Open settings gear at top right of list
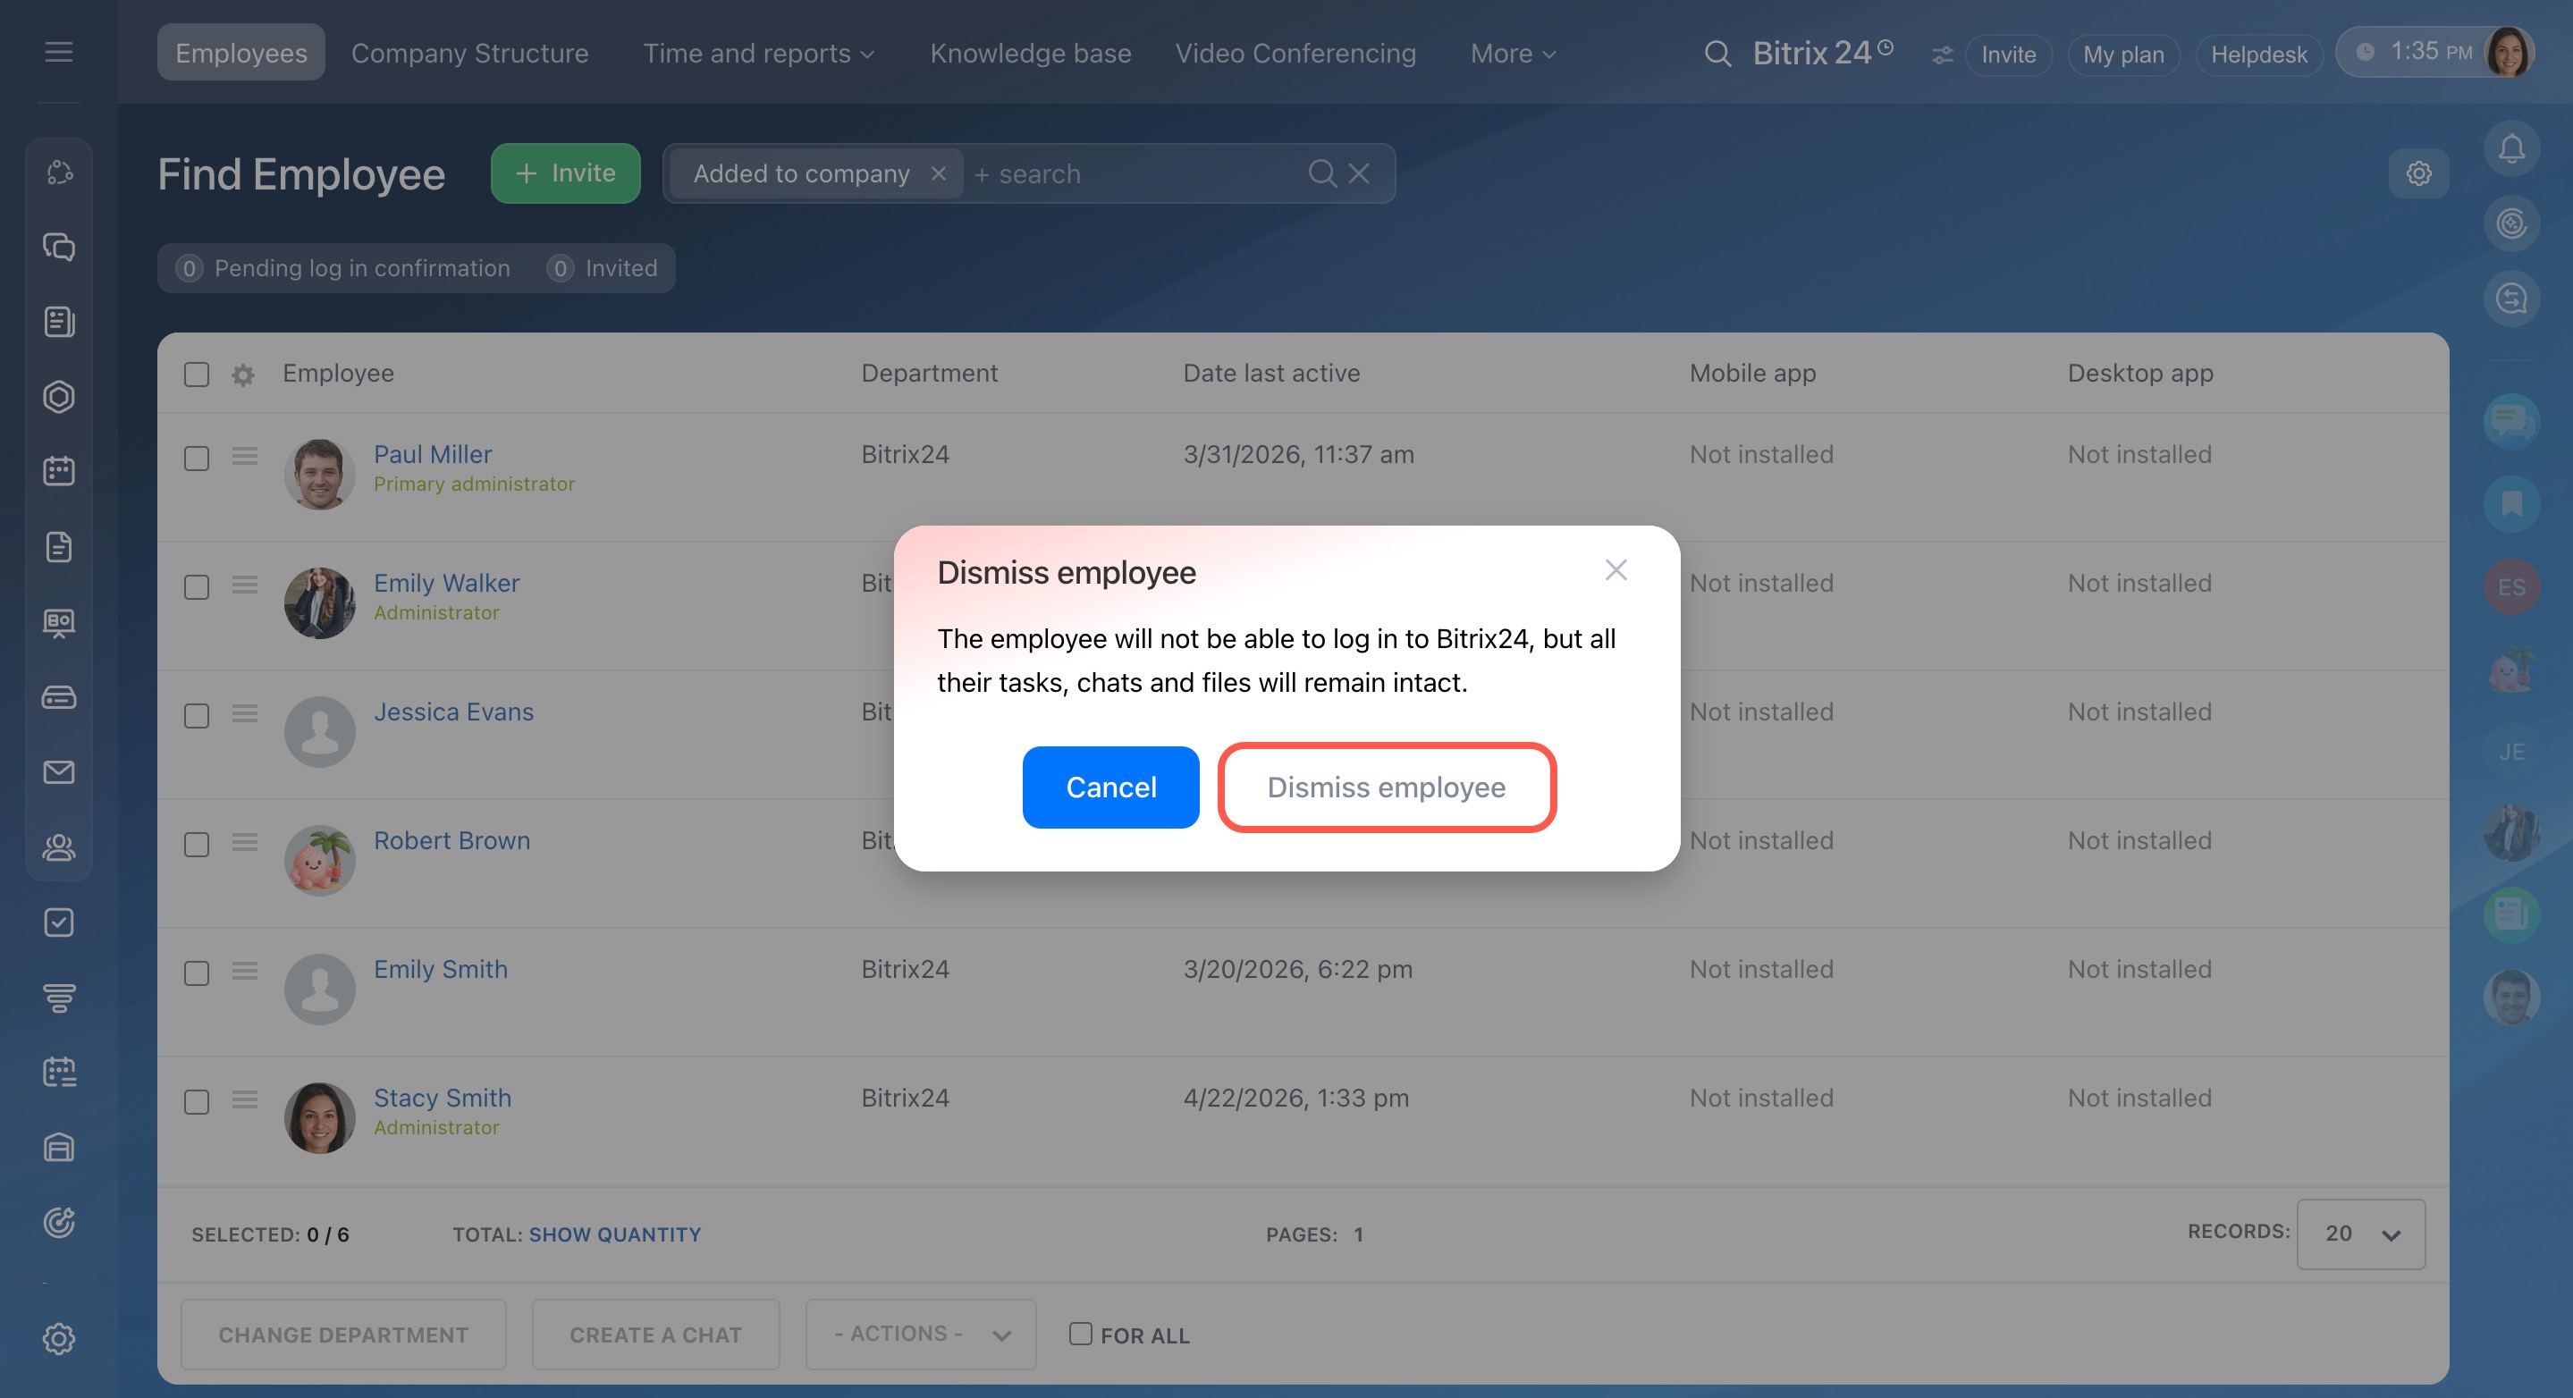Image resolution: width=2573 pixels, height=1398 pixels. (x=2418, y=173)
